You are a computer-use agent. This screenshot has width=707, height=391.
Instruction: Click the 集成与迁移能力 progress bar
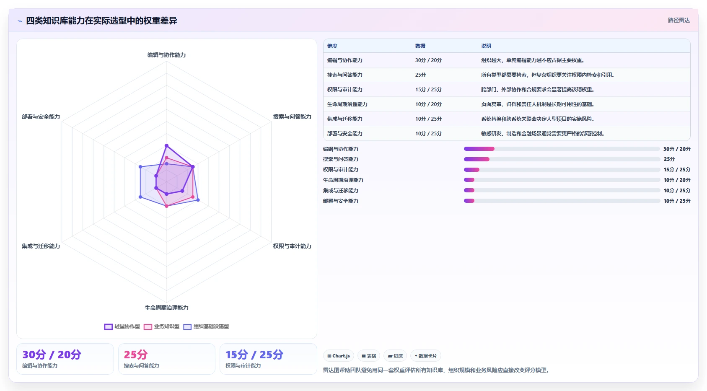coord(562,190)
